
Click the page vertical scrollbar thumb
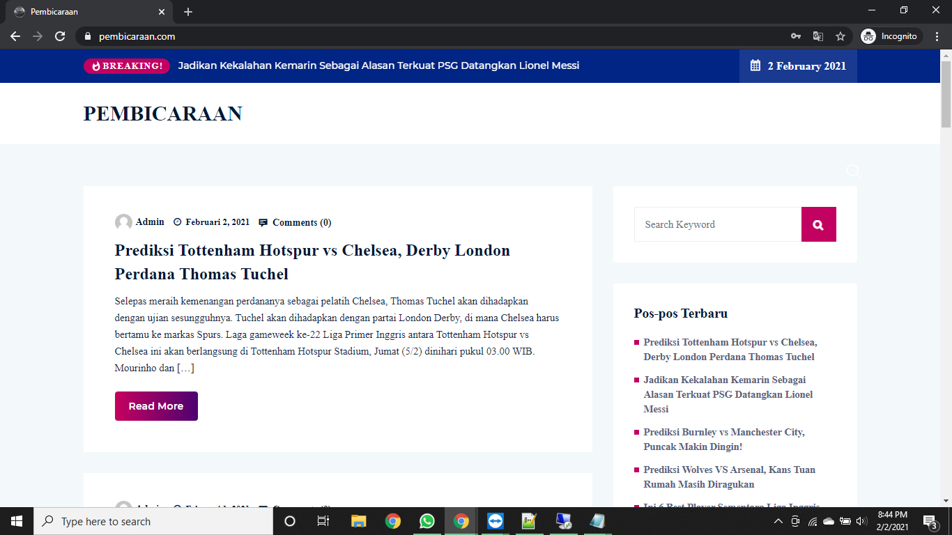click(x=946, y=94)
